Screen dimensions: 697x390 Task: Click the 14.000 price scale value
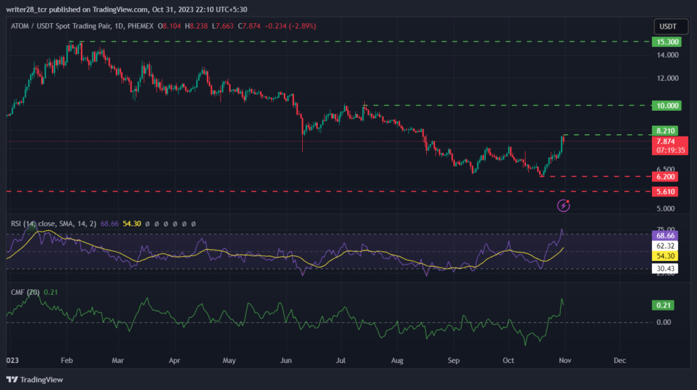tap(668, 55)
